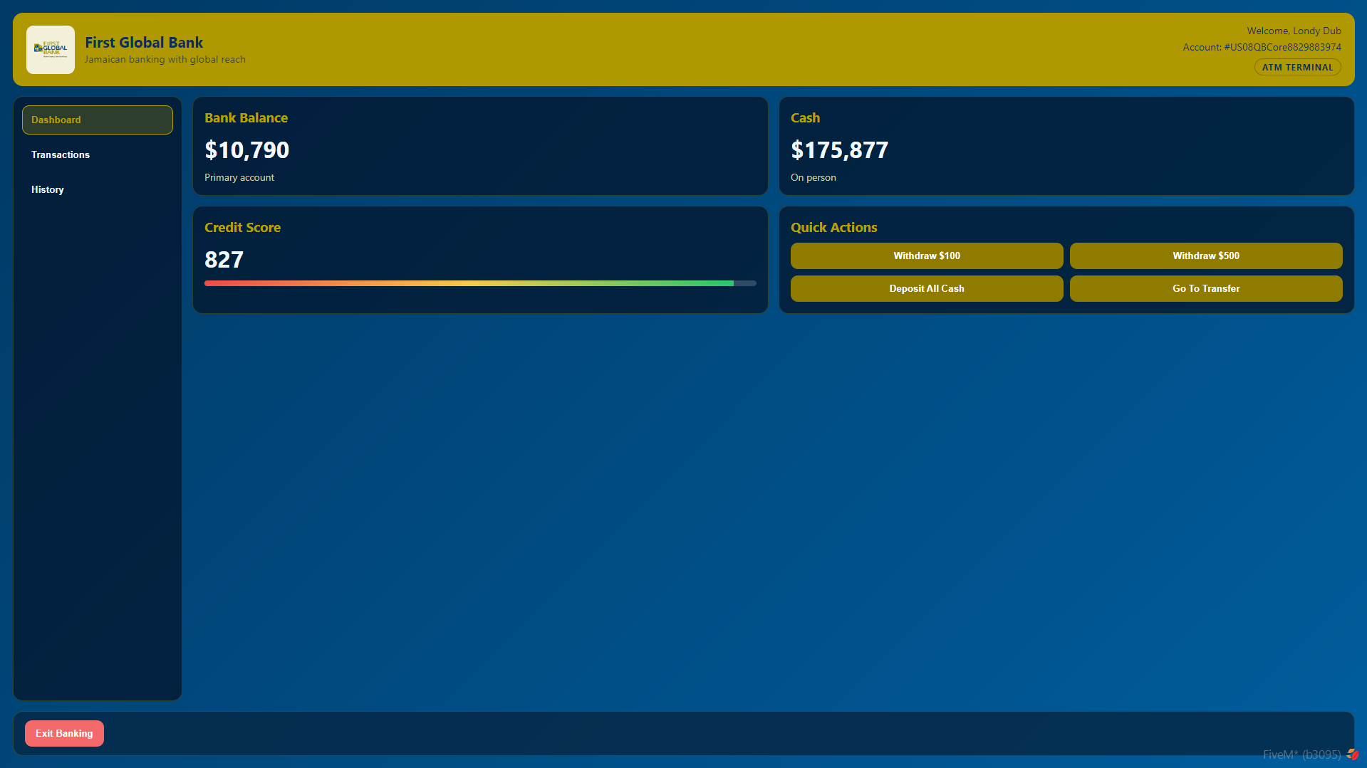Exit the banking interface
This screenshot has width=1367, height=768.
[64, 733]
